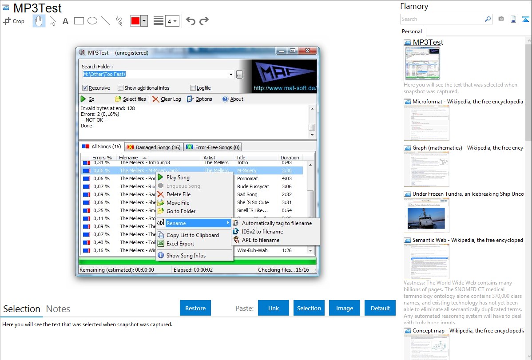
Task: Choose Go to Folder from context menu
Action: point(195,211)
